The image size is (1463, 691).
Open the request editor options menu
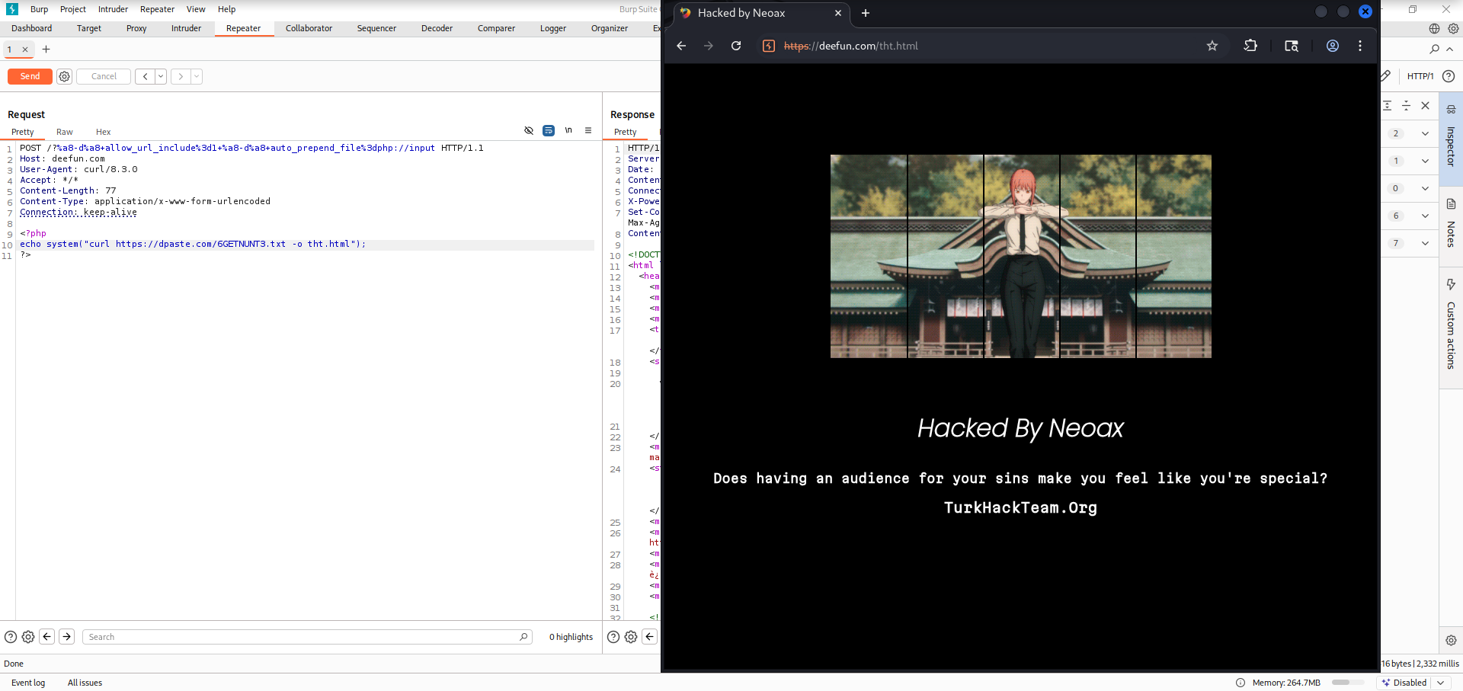(x=588, y=130)
